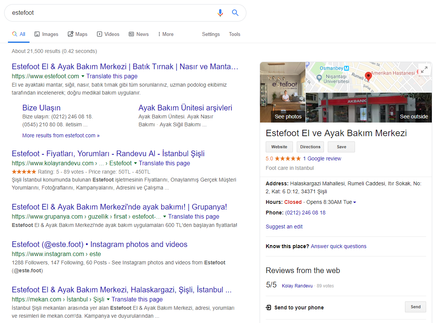Viewport: 436px width, 323px height.
Task: Click the Save button
Action: 341,147
